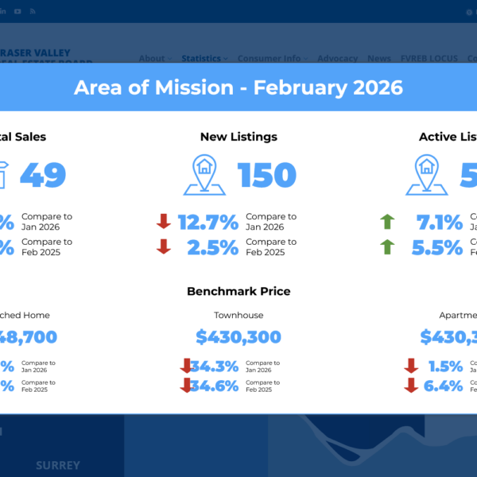The image size is (477, 477).
Task: Open the News menu item
Action: [378, 58]
